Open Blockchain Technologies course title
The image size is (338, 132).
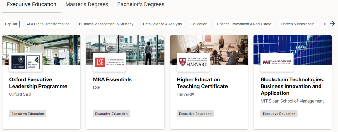coord(292,86)
